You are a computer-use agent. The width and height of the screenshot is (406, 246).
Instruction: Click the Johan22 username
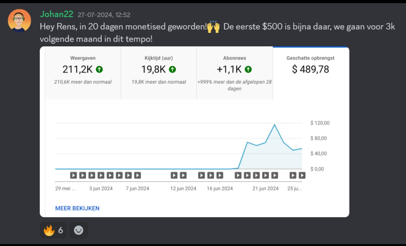tap(57, 14)
